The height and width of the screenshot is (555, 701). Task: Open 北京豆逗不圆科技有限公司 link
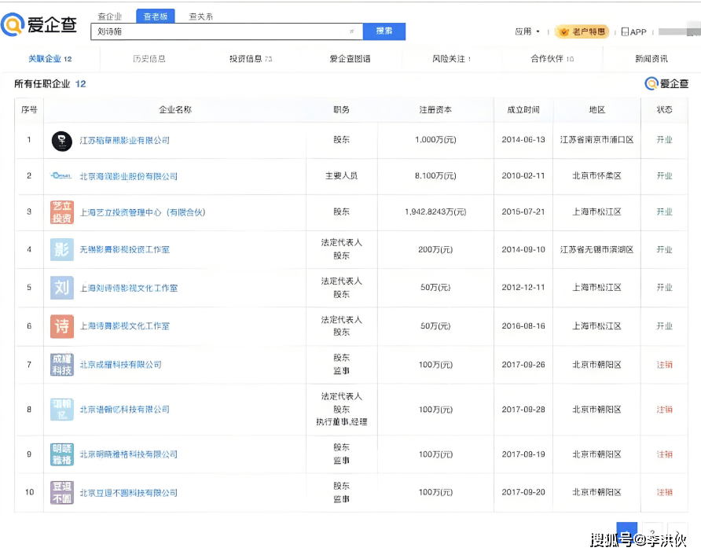coord(129,492)
